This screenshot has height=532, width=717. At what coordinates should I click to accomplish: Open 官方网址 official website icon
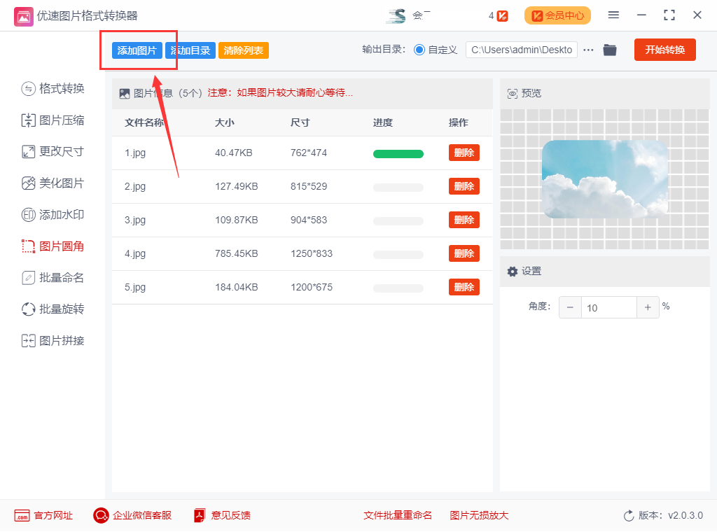tap(22, 516)
